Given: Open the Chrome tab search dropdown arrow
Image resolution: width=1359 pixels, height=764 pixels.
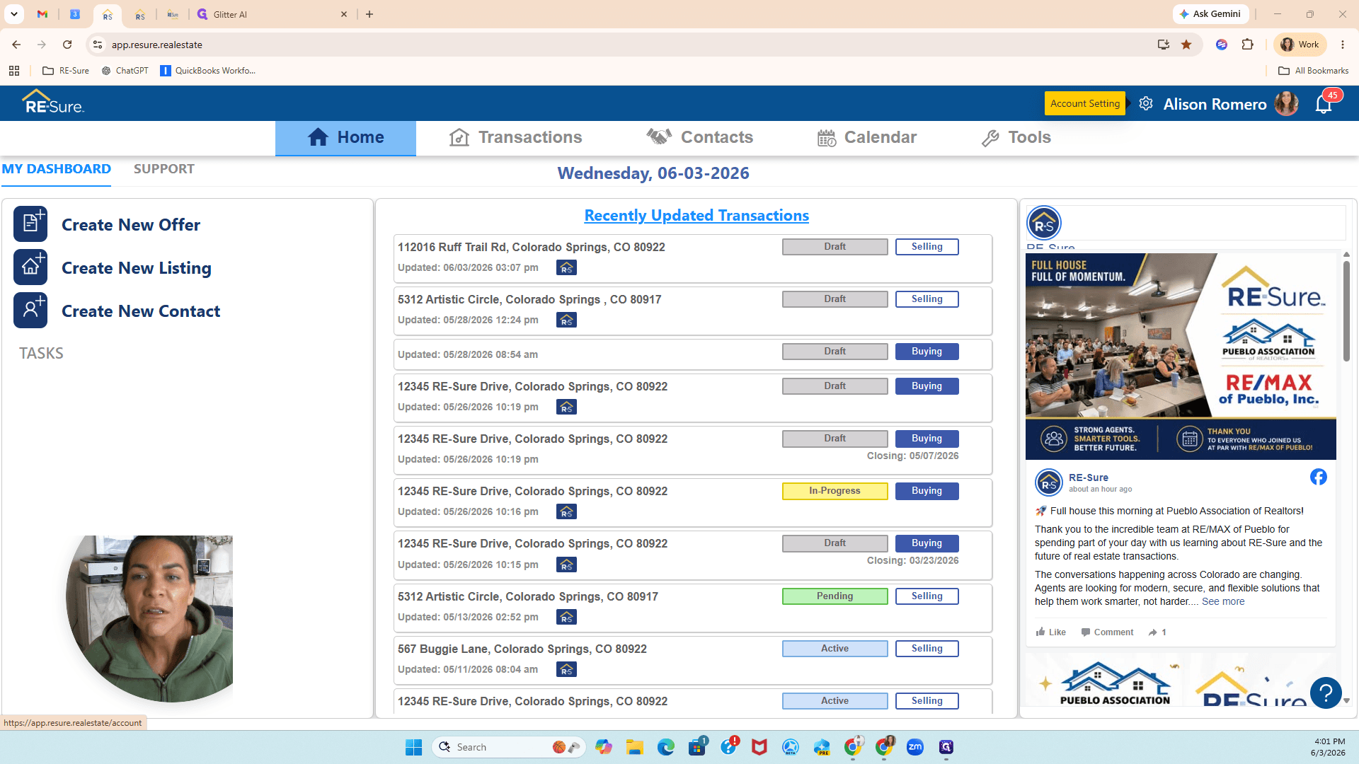Looking at the screenshot, I should pos(13,14).
